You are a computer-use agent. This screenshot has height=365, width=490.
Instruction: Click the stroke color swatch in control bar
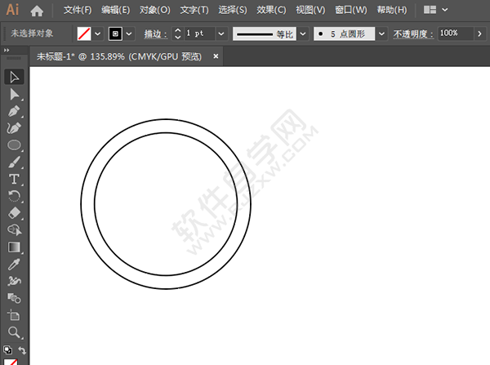[115, 33]
